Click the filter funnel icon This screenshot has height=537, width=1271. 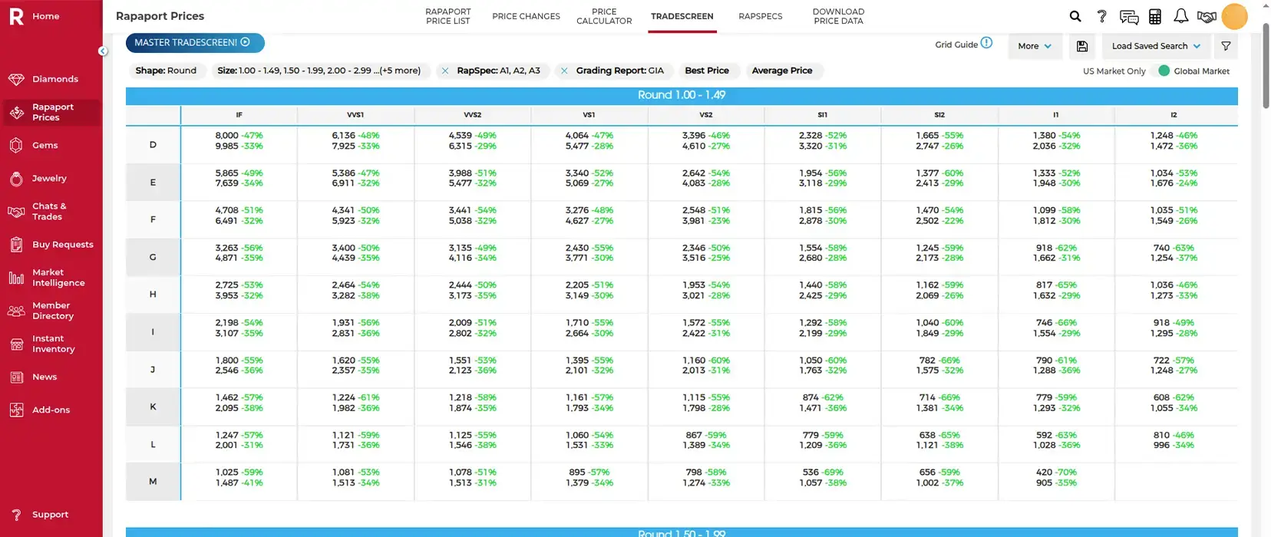1226,46
